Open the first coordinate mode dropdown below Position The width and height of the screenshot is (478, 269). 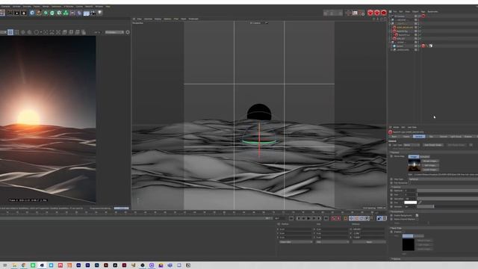pos(296,242)
